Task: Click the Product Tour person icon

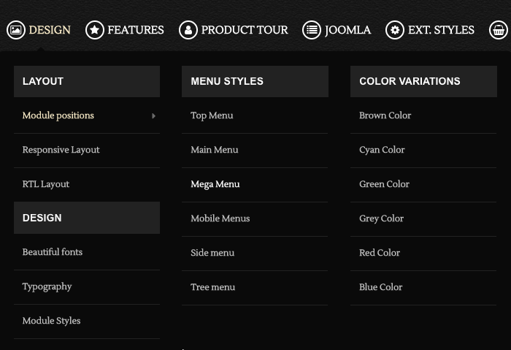Action: click(188, 31)
